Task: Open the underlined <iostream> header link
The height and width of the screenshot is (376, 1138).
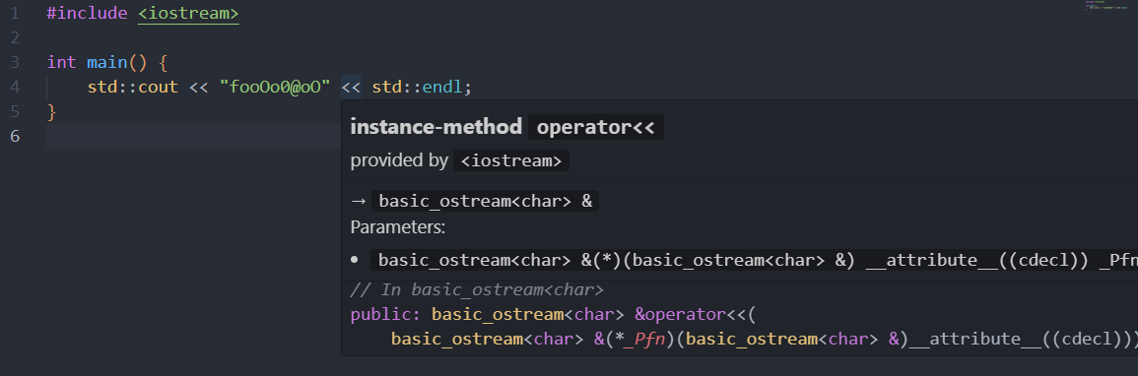Action: 189,13
